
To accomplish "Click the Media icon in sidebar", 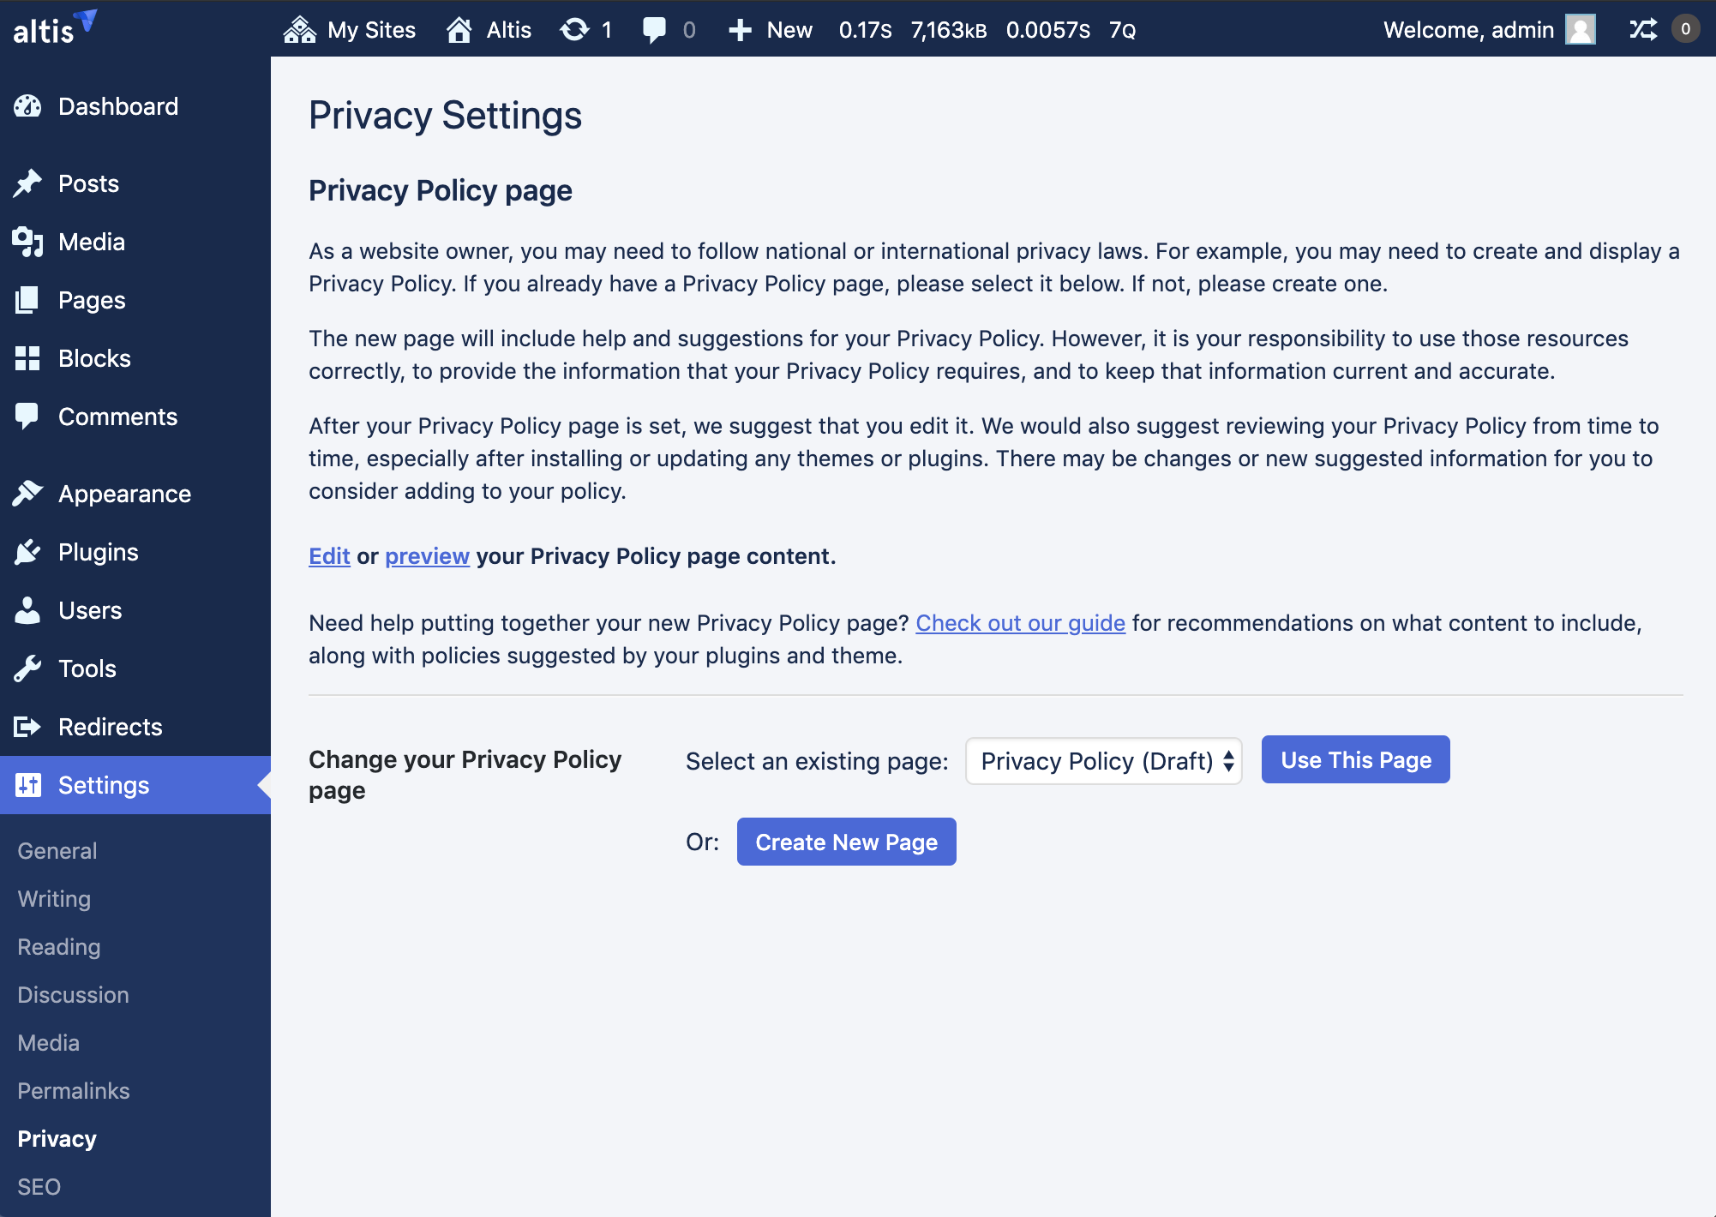I will [27, 241].
